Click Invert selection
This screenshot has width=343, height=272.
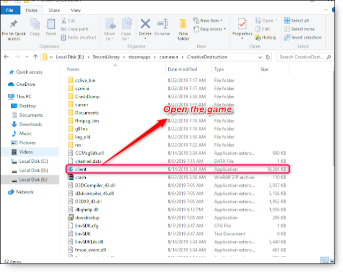pos(303,37)
